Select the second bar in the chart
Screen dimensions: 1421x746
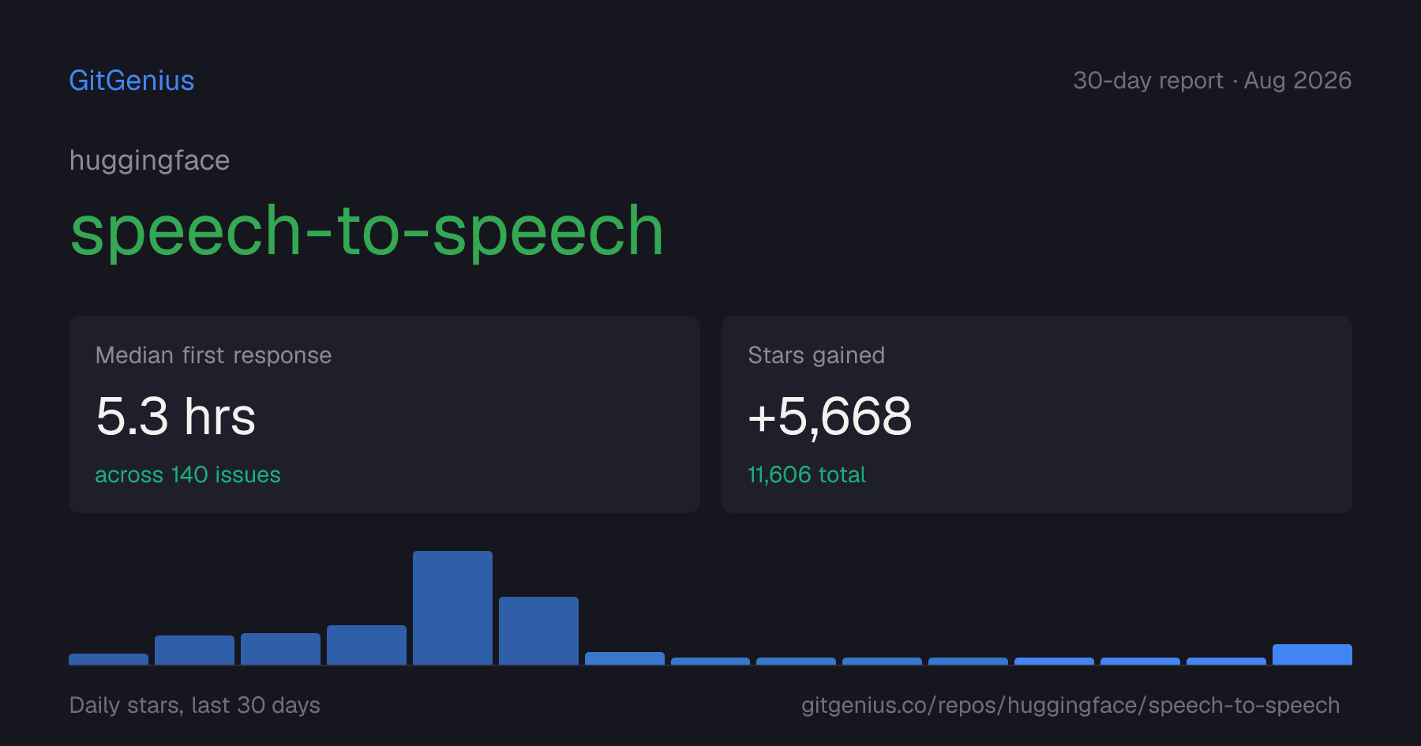pyautogui.click(x=194, y=650)
